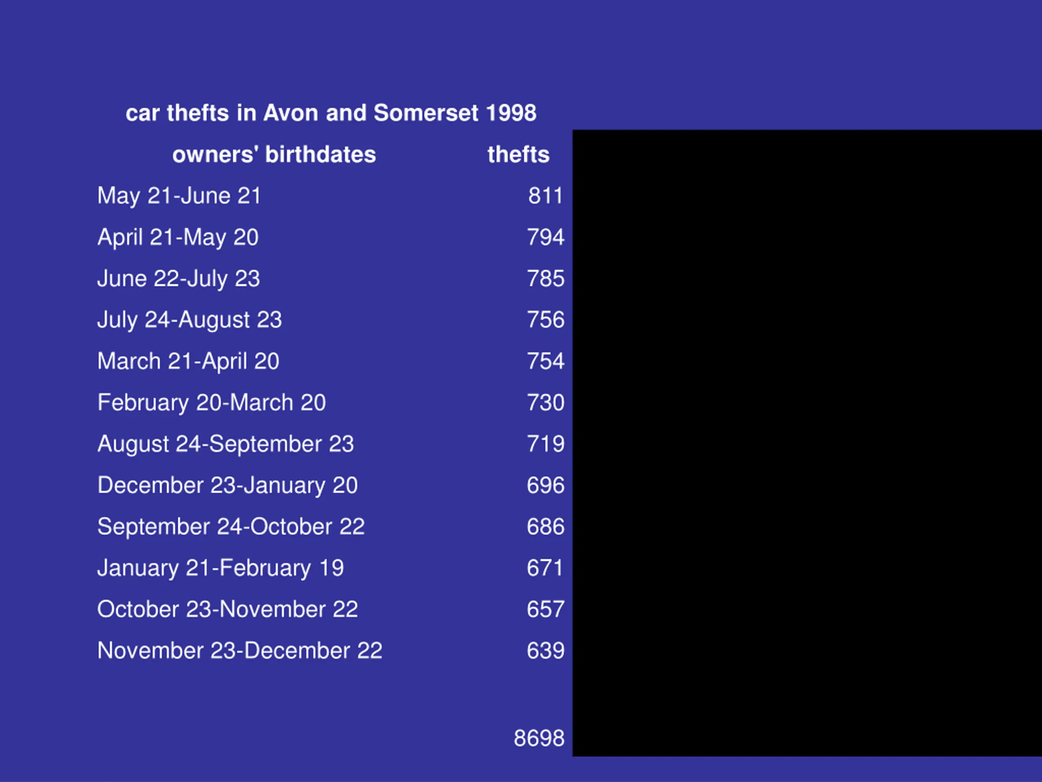Select the 'owners' birthdates' column header

(274, 155)
